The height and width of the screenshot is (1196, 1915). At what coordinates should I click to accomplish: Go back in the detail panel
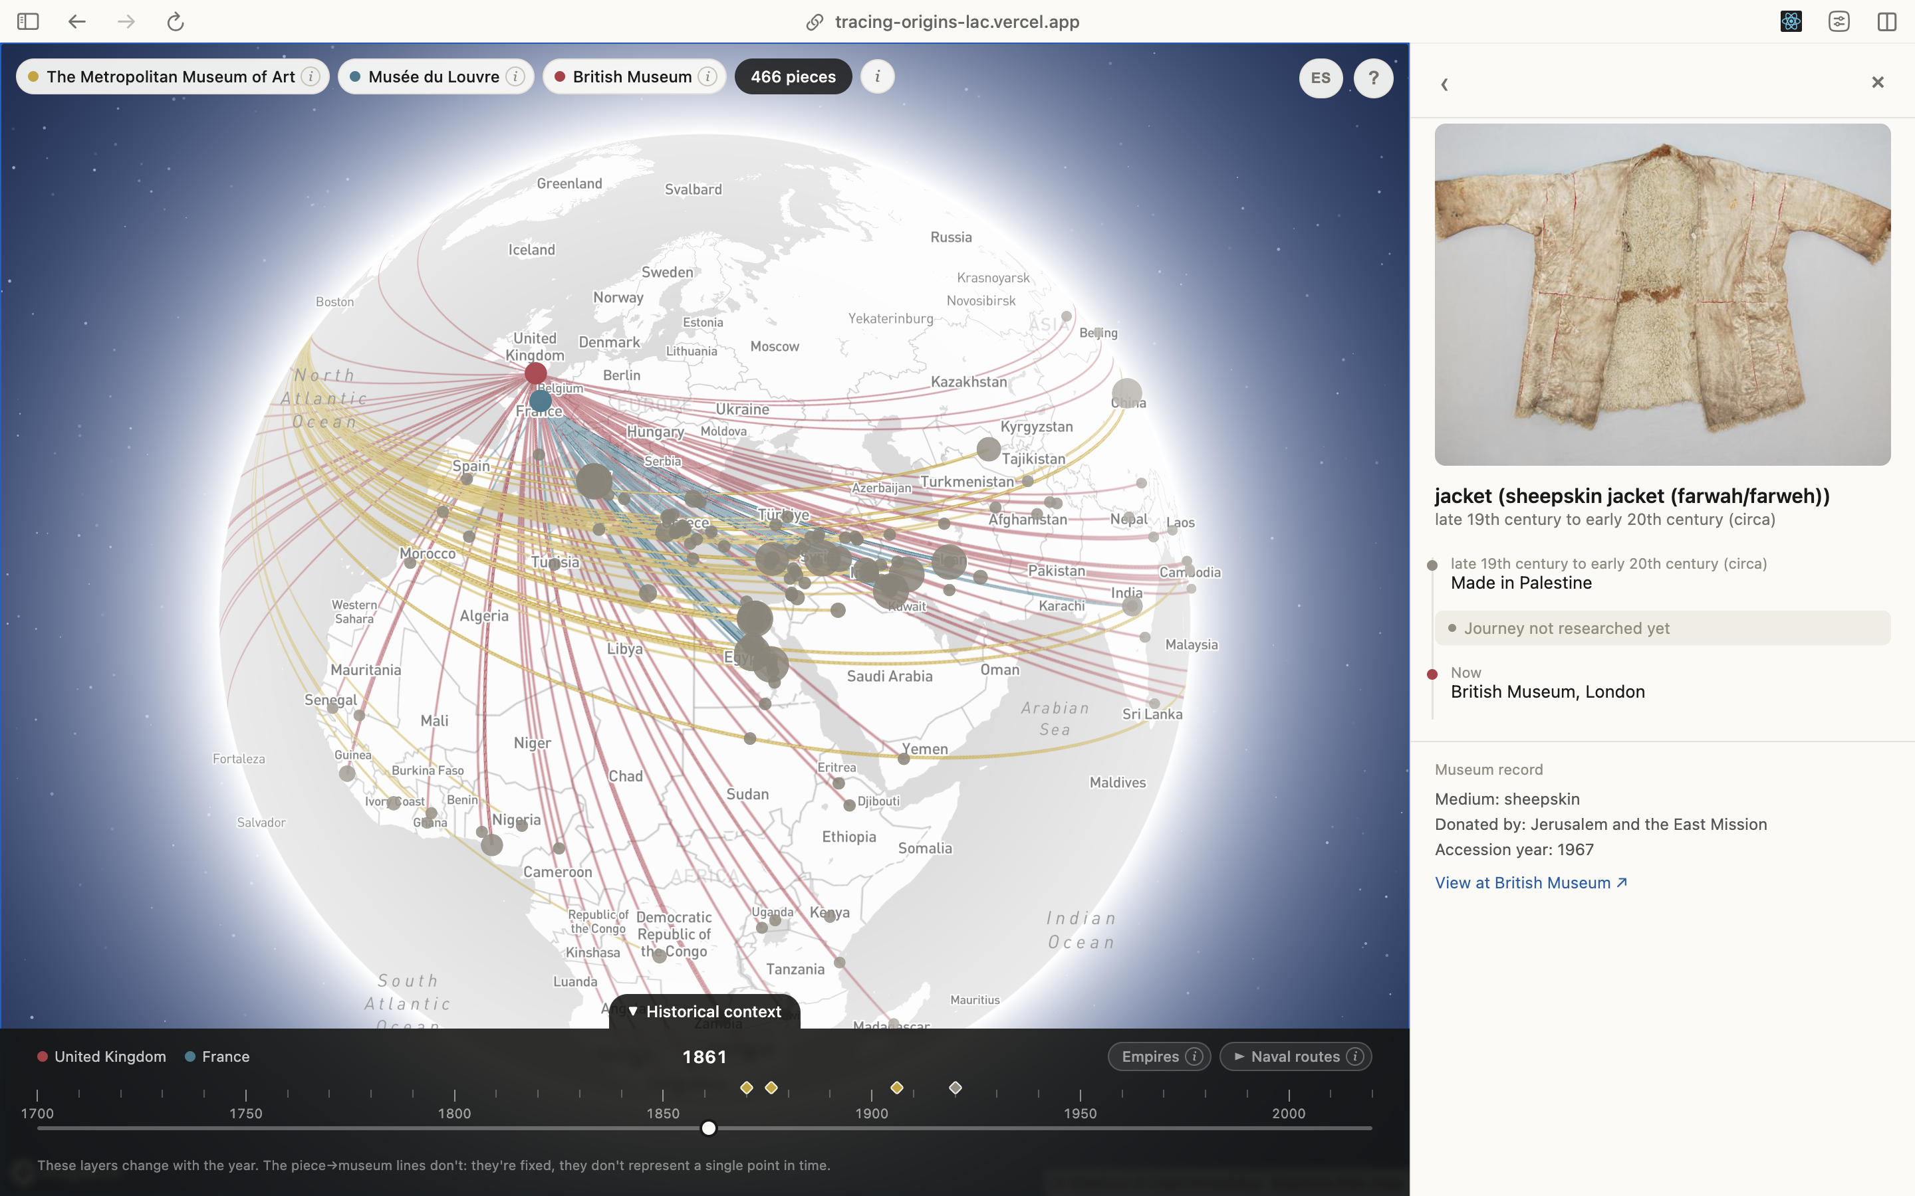1444,84
